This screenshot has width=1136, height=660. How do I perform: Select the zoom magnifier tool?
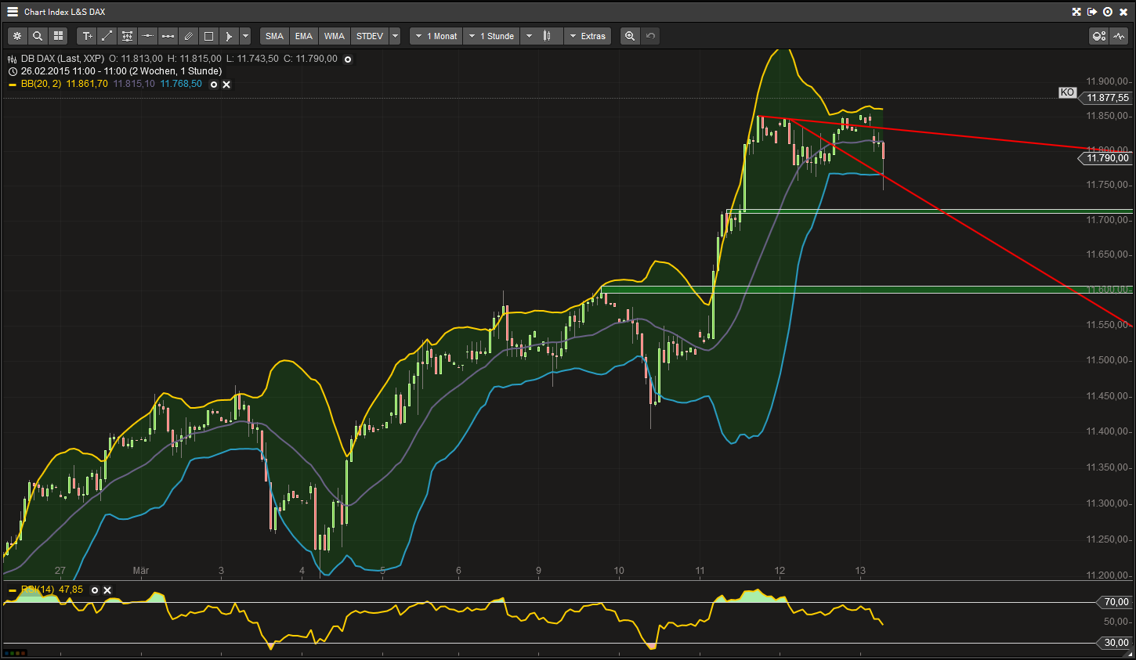38,35
